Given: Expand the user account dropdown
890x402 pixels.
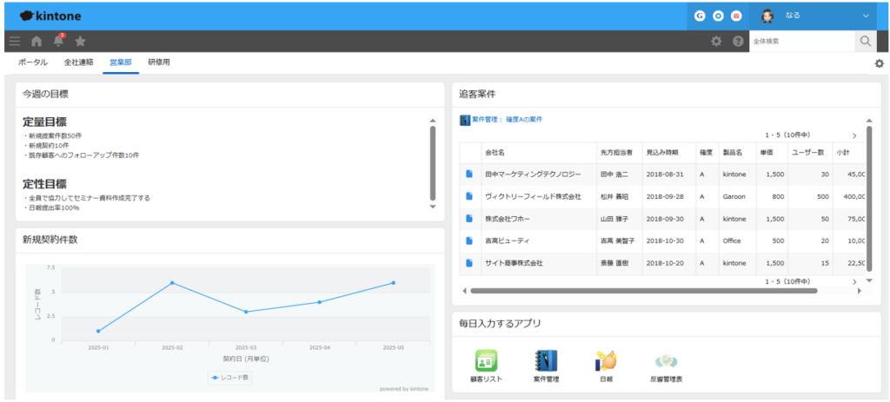Looking at the screenshot, I should coord(866,16).
